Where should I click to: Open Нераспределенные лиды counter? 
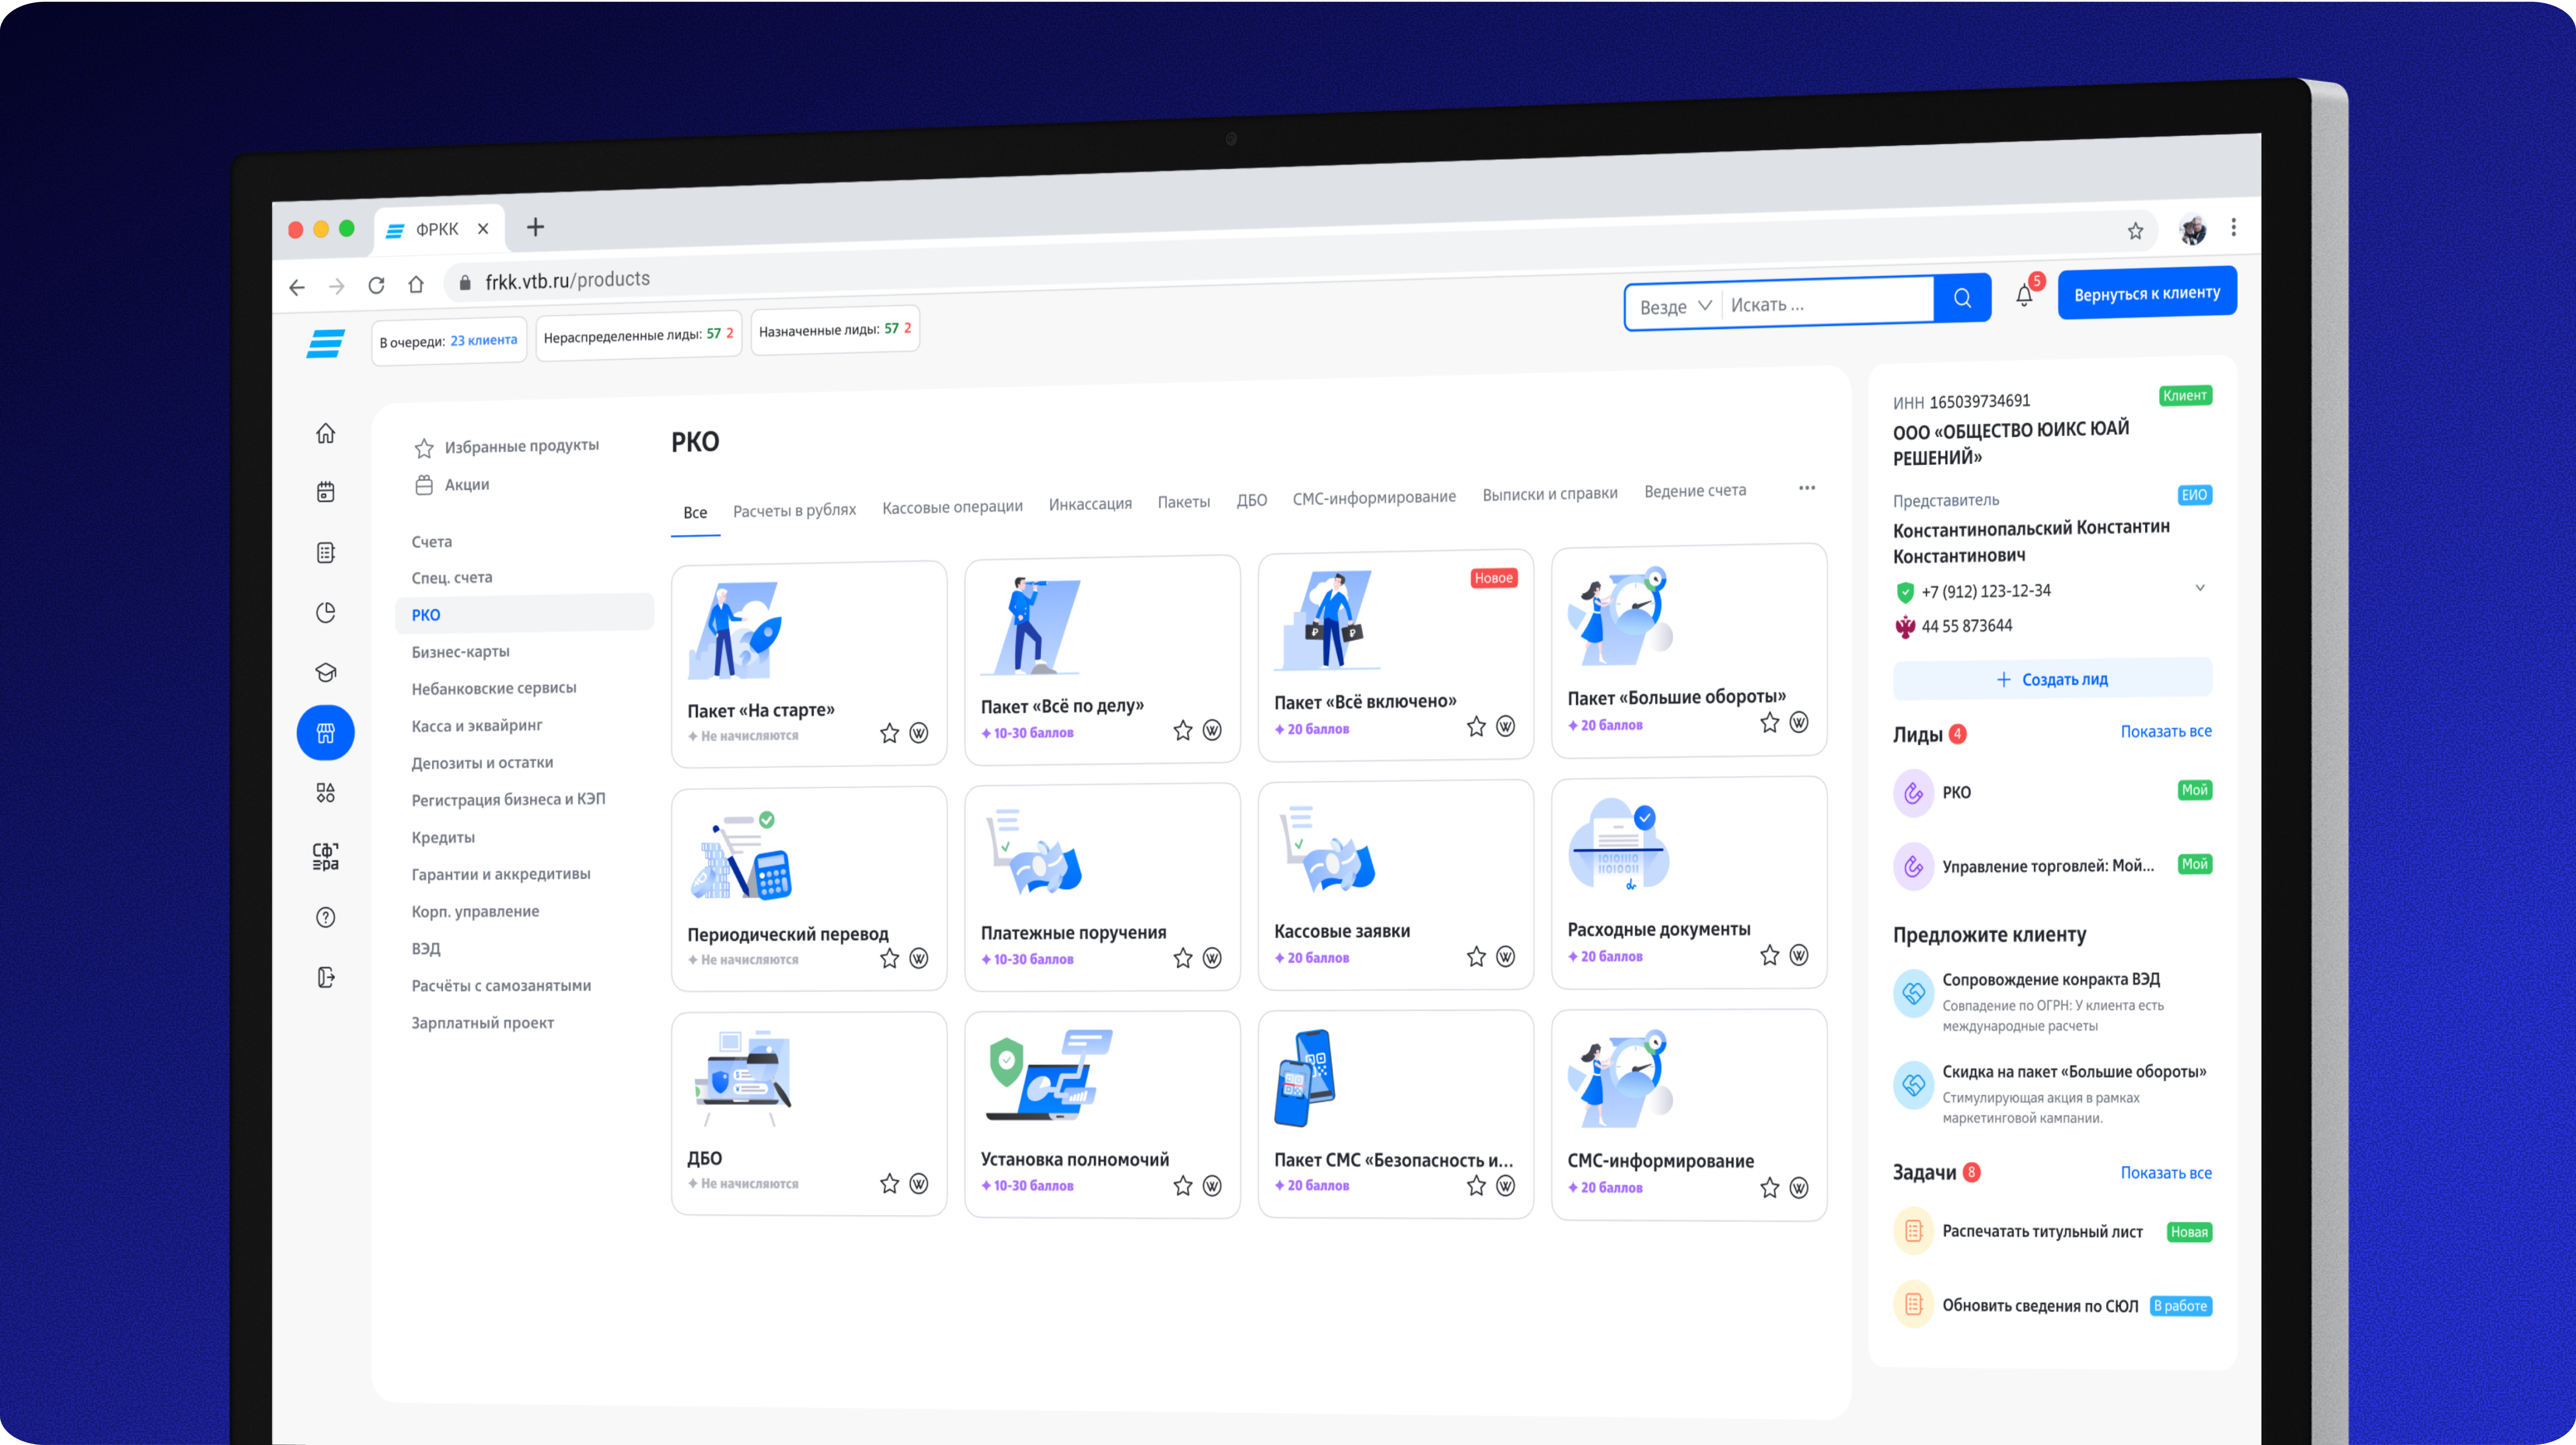point(639,335)
